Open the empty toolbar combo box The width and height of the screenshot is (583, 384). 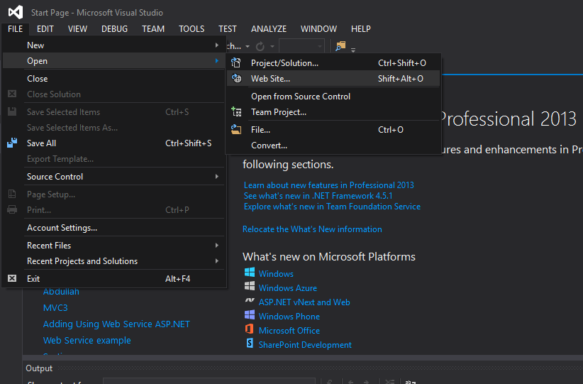[x=301, y=47]
